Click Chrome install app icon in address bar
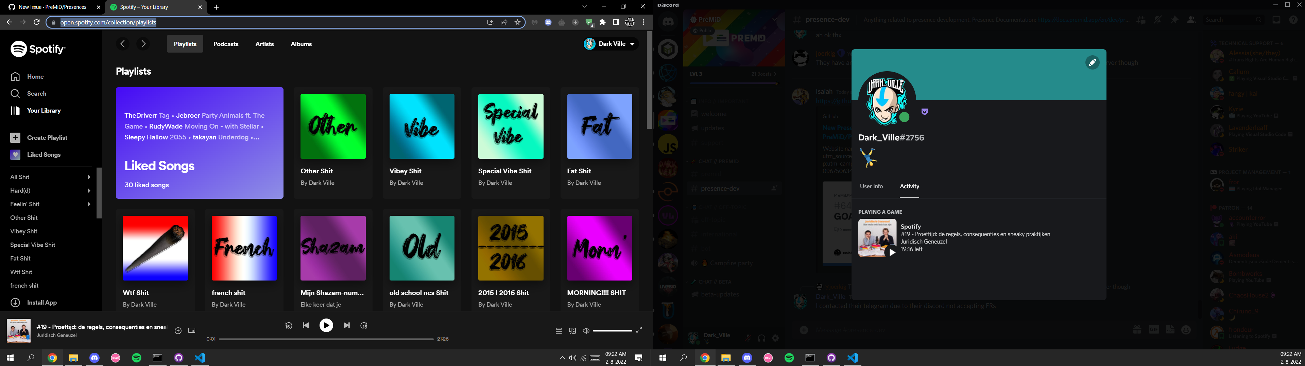Image resolution: width=1305 pixels, height=366 pixels. click(490, 22)
